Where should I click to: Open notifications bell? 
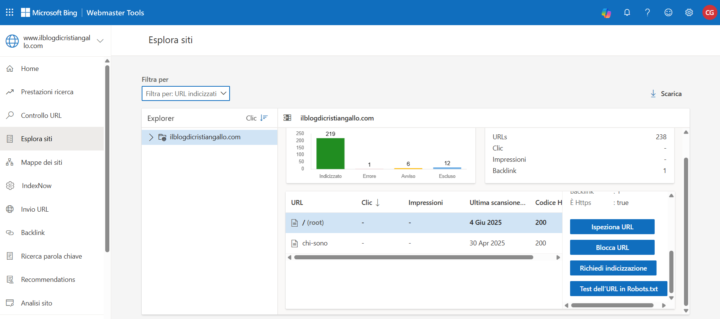627,12
